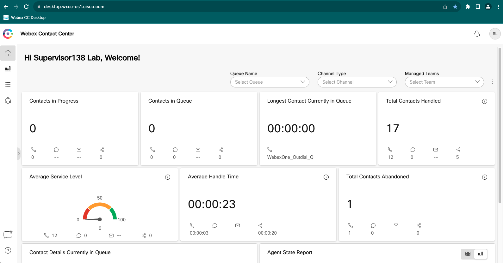Open the Select Channel dropdown
Screen dimensions: 503x263
pos(357,82)
